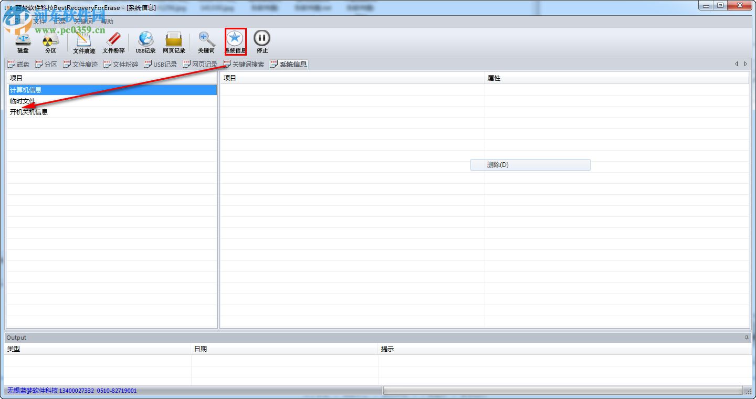Click the 系统信息 star toolbar icon
Screen dimensions: 756x399
tap(235, 42)
